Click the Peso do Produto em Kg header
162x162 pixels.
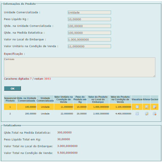click(80, 99)
